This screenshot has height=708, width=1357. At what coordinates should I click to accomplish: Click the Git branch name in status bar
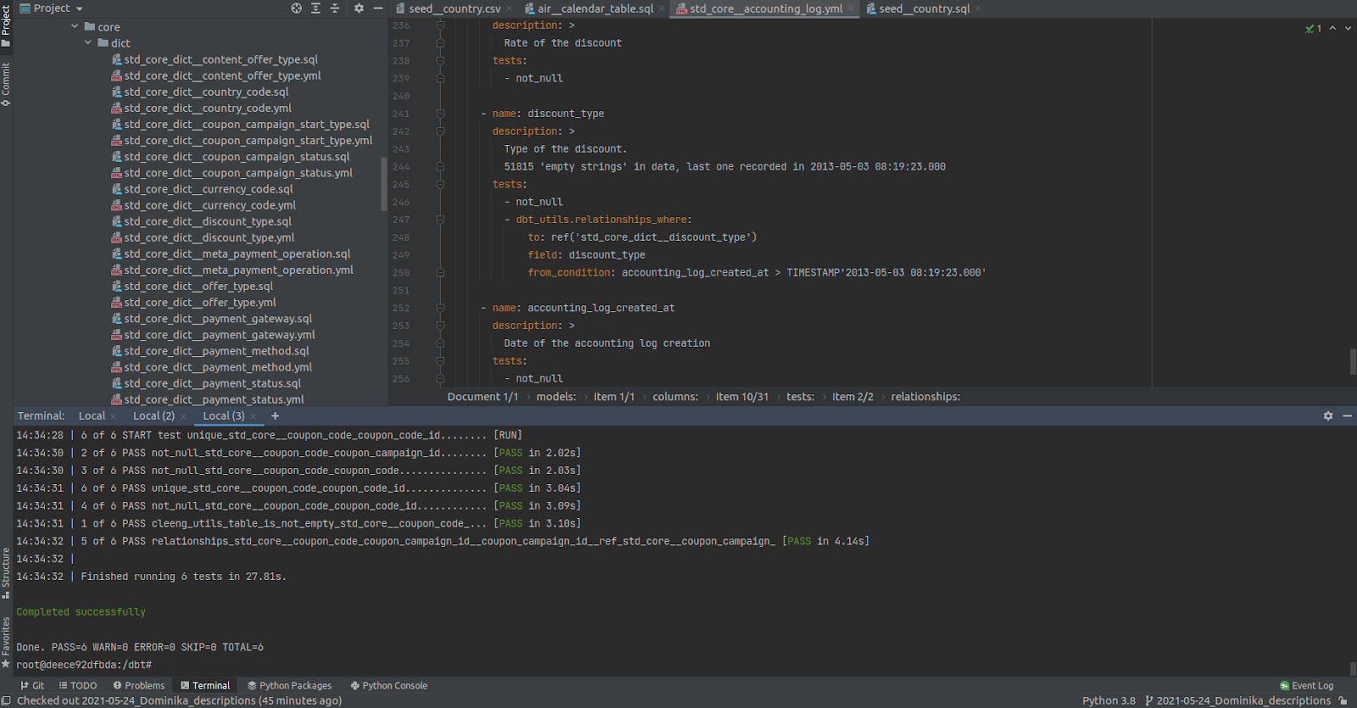1243,700
